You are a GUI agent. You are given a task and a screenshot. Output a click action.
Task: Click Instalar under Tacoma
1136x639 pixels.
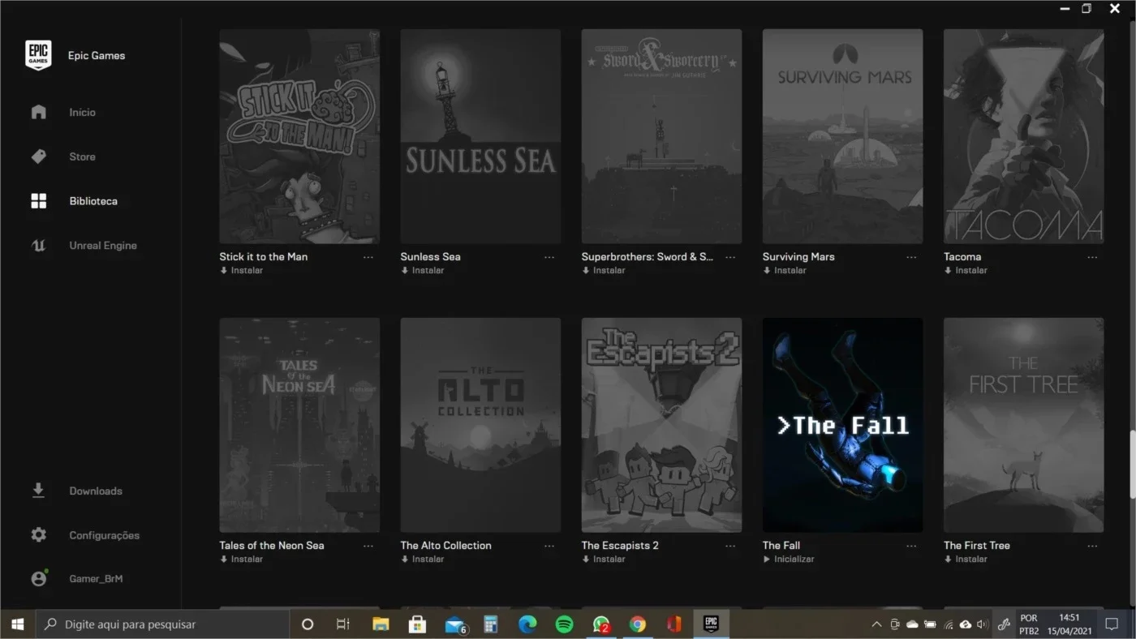click(x=965, y=271)
